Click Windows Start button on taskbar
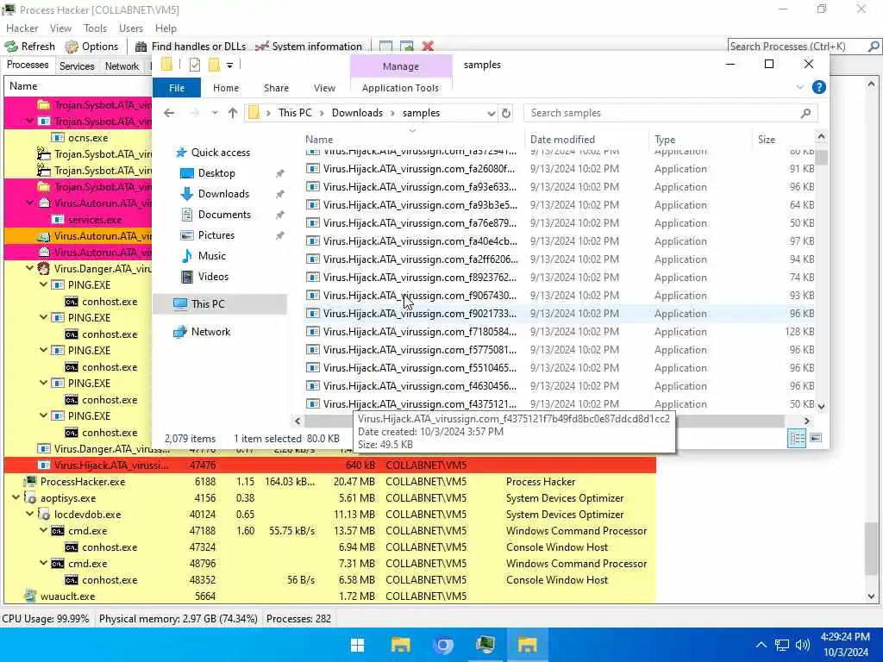The width and height of the screenshot is (883, 662). (358, 645)
